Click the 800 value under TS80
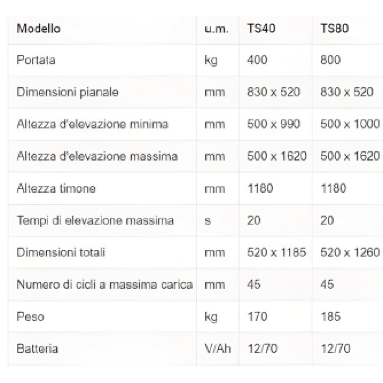This screenshot has width=383, height=383. [331, 60]
